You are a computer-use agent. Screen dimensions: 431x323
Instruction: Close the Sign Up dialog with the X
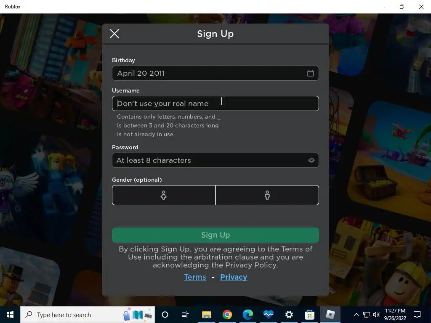(x=114, y=34)
